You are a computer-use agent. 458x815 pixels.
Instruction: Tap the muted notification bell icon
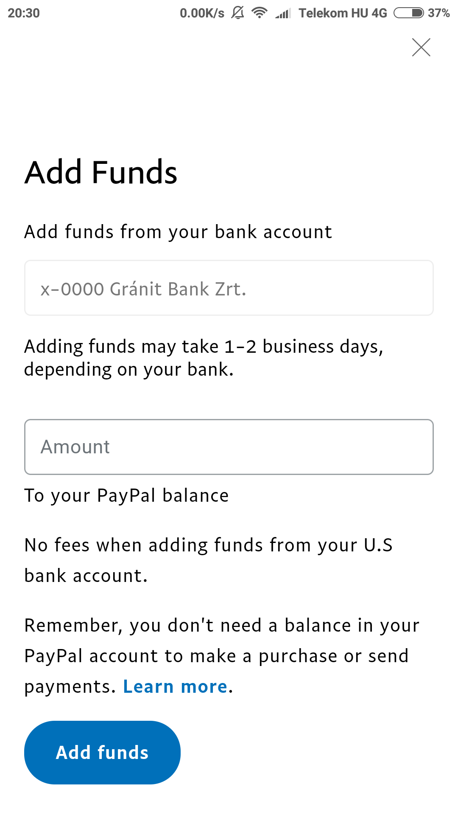coord(238,13)
